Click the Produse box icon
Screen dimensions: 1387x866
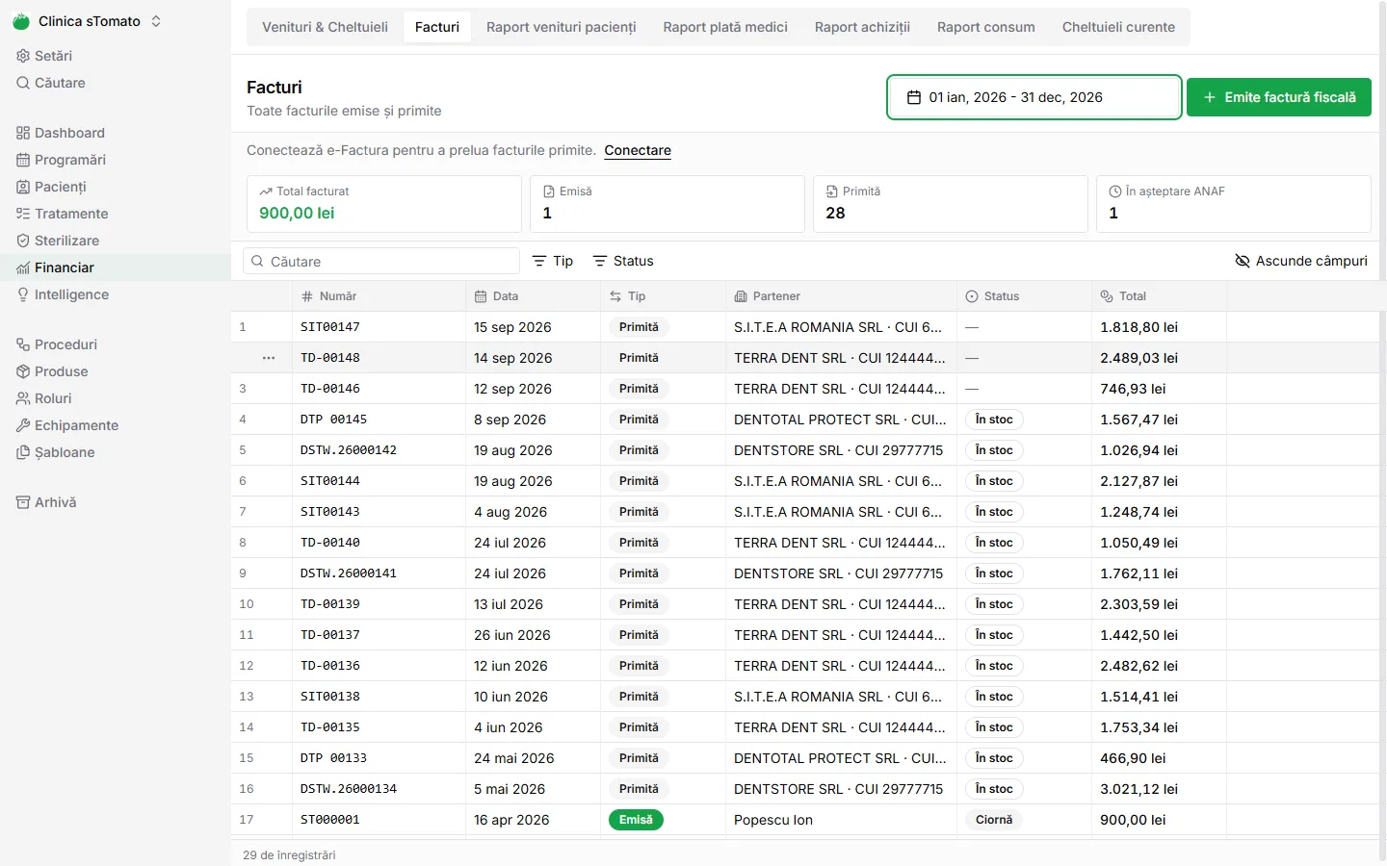click(23, 371)
